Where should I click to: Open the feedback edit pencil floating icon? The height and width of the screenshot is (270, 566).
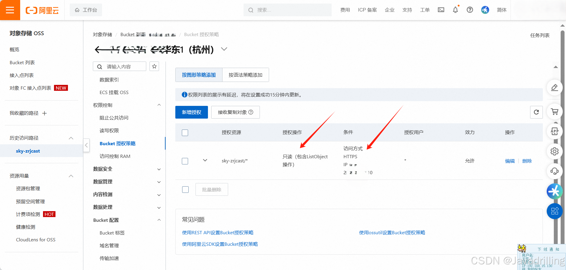click(x=554, y=88)
